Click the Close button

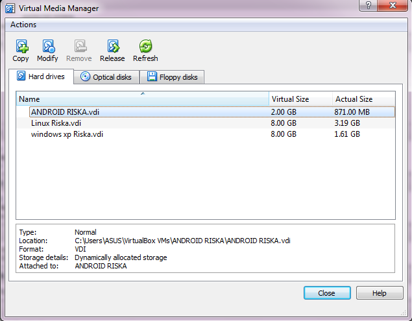[327, 293]
